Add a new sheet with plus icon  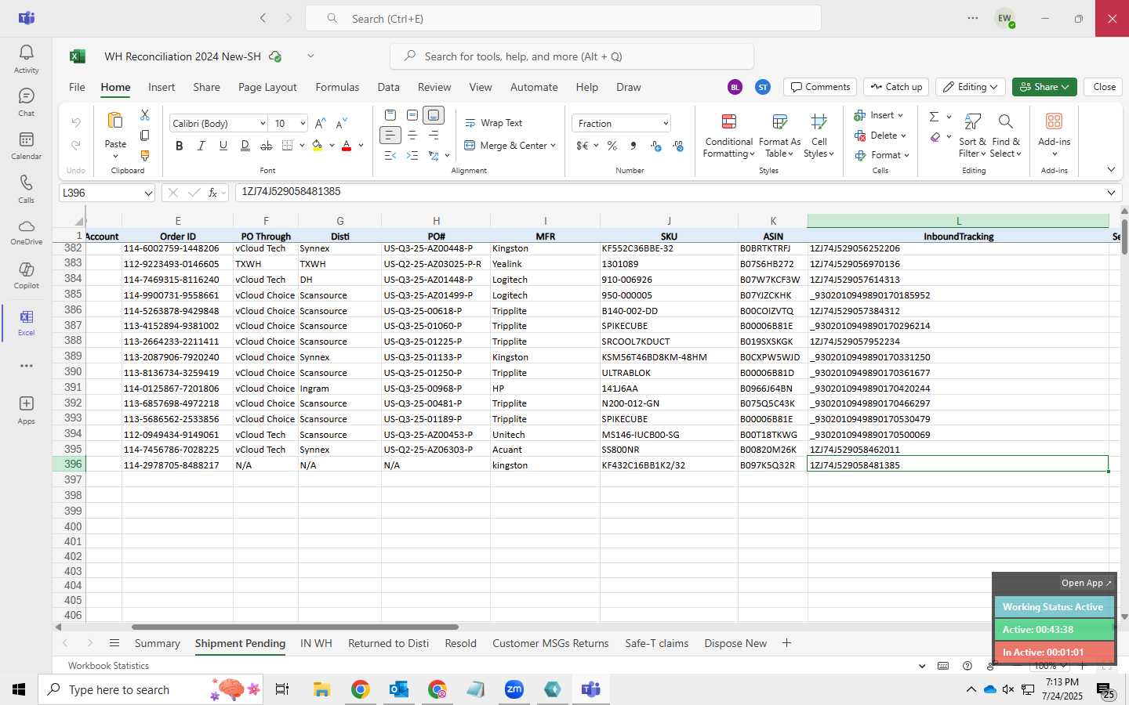coord(786,643)
